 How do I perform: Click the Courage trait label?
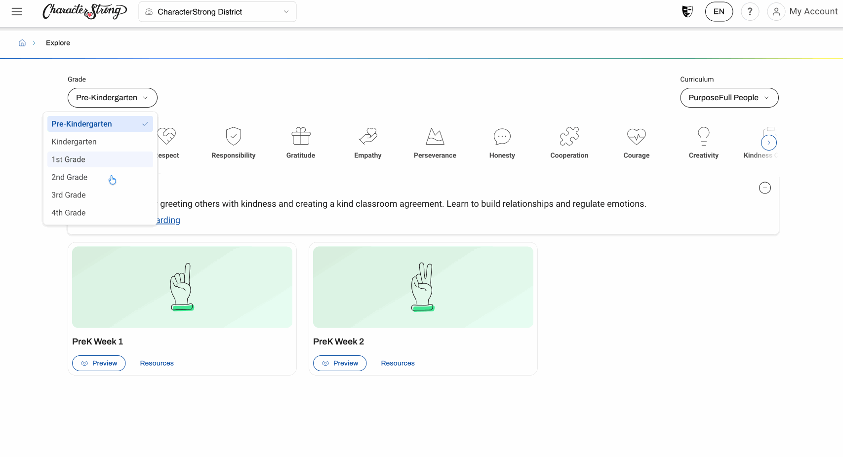[637, 155]
